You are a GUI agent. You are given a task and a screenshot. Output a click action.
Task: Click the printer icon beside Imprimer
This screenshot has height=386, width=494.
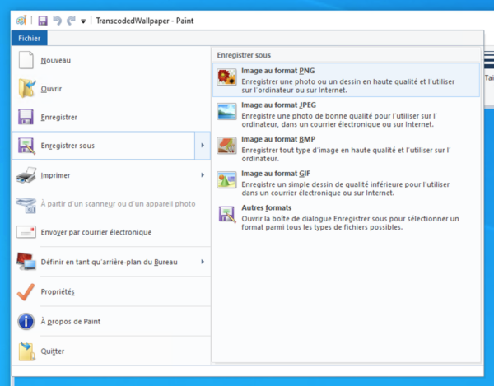(26, 175)
